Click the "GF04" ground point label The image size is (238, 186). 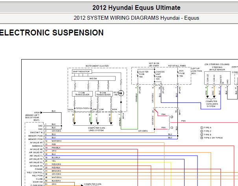pos(37,113)
